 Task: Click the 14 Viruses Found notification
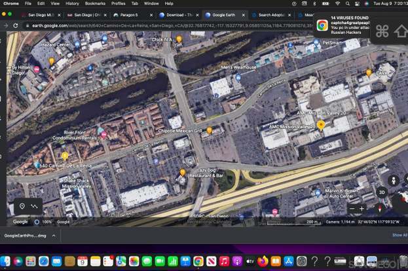coord(343,26)
